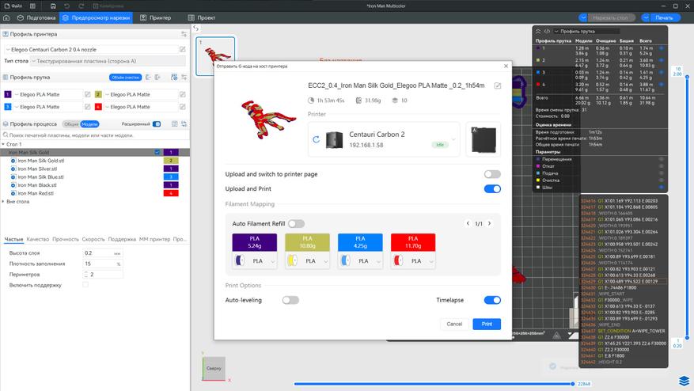This screenshot has height=391, width=694.
Task: Click previous page arrow in Filament Mapping
Action: point(468,224)
